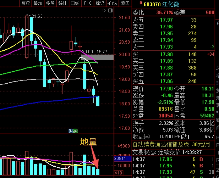
Task: Click the R margin-trading marker
Action: tap(141, 3)
